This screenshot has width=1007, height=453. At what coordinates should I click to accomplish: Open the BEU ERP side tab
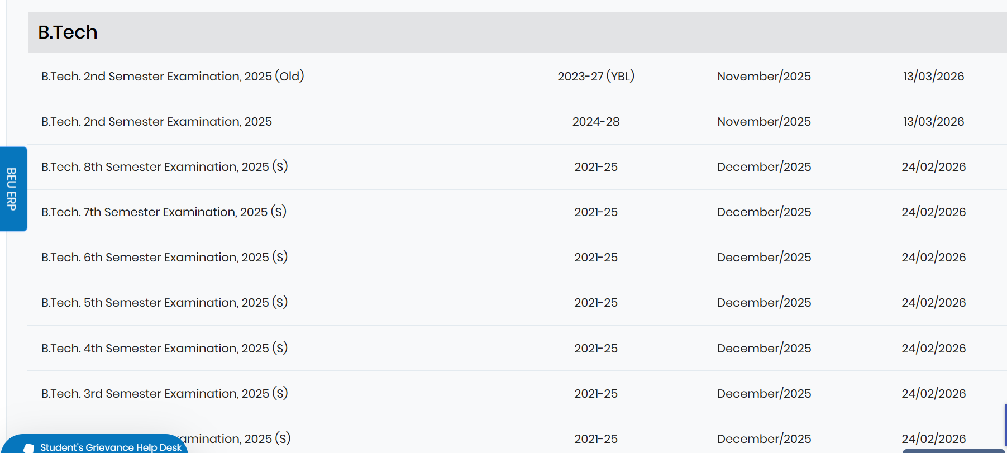pos(12,189)
